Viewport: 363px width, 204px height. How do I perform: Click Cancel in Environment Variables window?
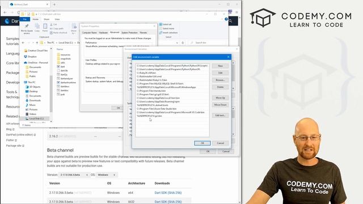pyautogui.click(x=226, y=151)
